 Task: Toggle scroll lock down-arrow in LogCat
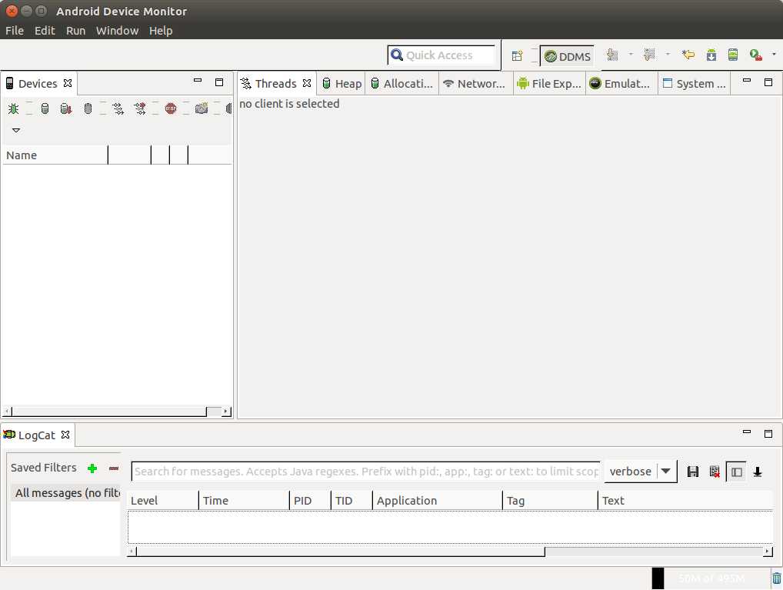pyautogui.click(x=758, y=472)
